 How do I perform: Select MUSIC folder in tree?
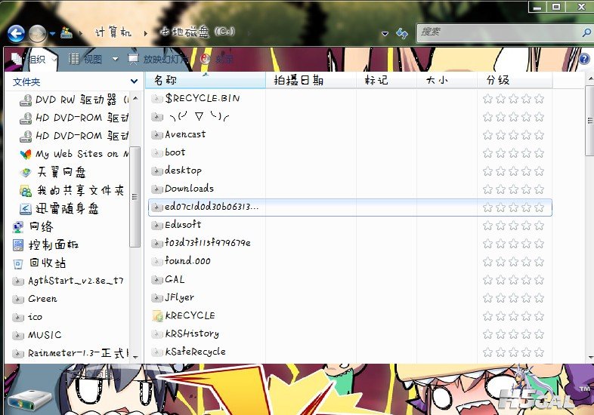point(37,335)
